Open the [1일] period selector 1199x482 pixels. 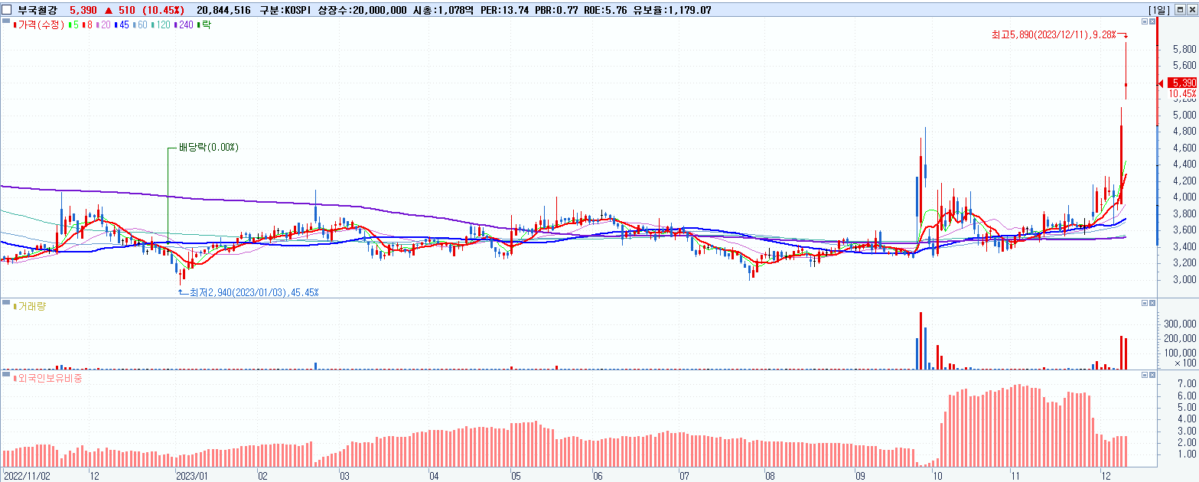tap(1159, 9)
